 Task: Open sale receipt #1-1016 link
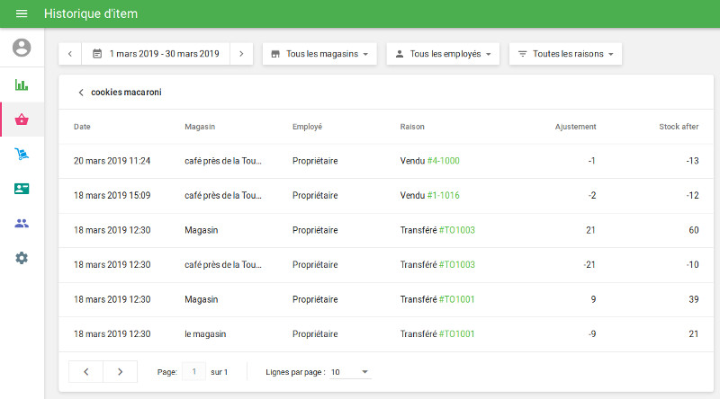pos(443,195)
